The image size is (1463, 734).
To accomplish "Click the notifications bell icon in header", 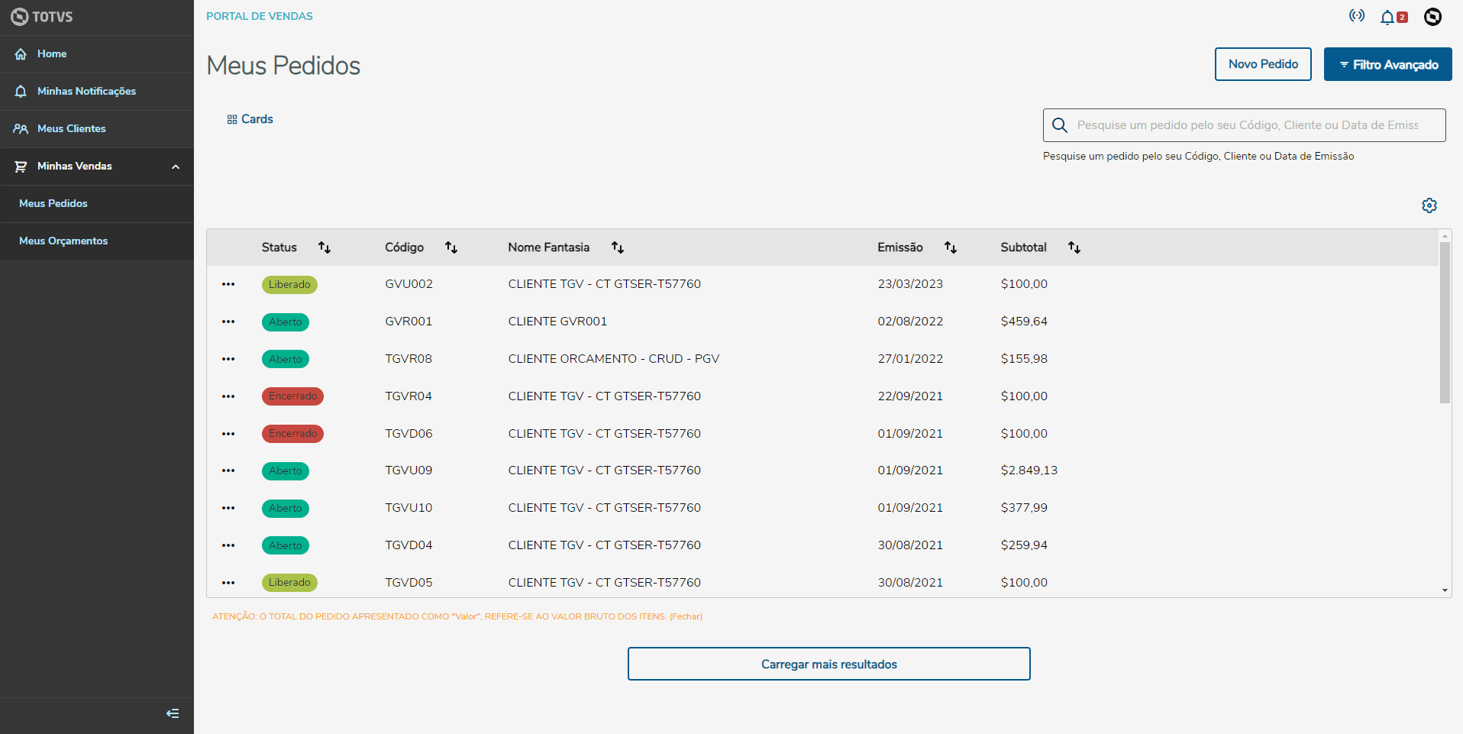I will tap(1387, 18).
